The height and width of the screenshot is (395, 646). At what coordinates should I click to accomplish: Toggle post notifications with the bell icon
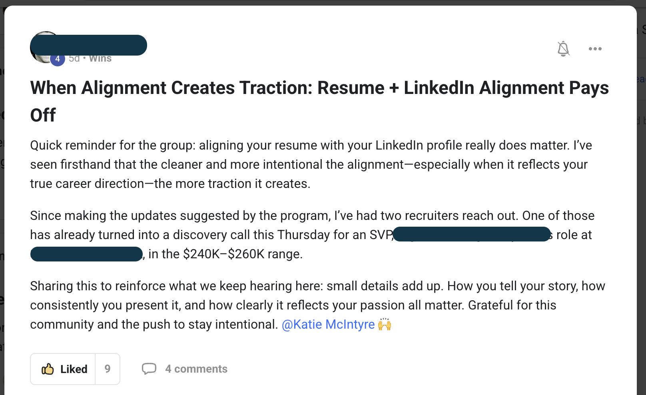coord(563,49)
